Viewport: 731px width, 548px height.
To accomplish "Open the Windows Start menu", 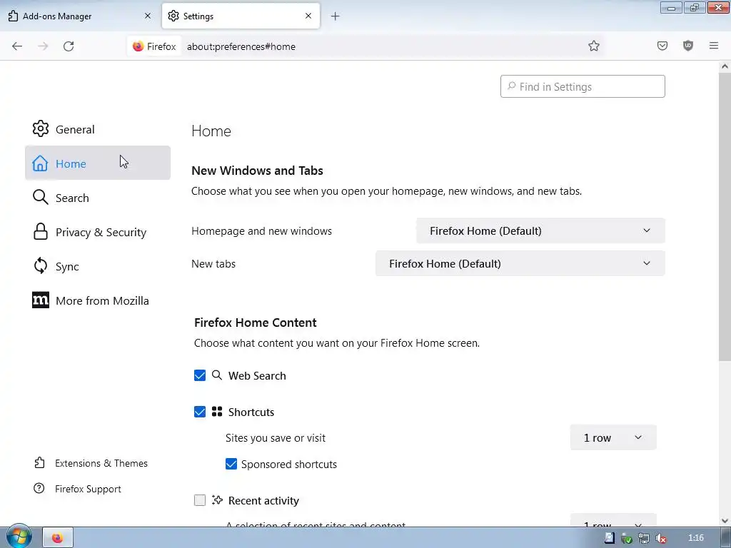I will click(x=19, y=537).
